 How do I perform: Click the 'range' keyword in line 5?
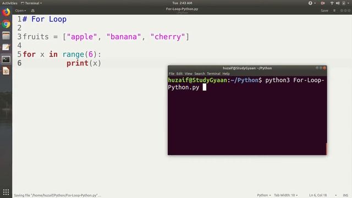tap(73, 54)
